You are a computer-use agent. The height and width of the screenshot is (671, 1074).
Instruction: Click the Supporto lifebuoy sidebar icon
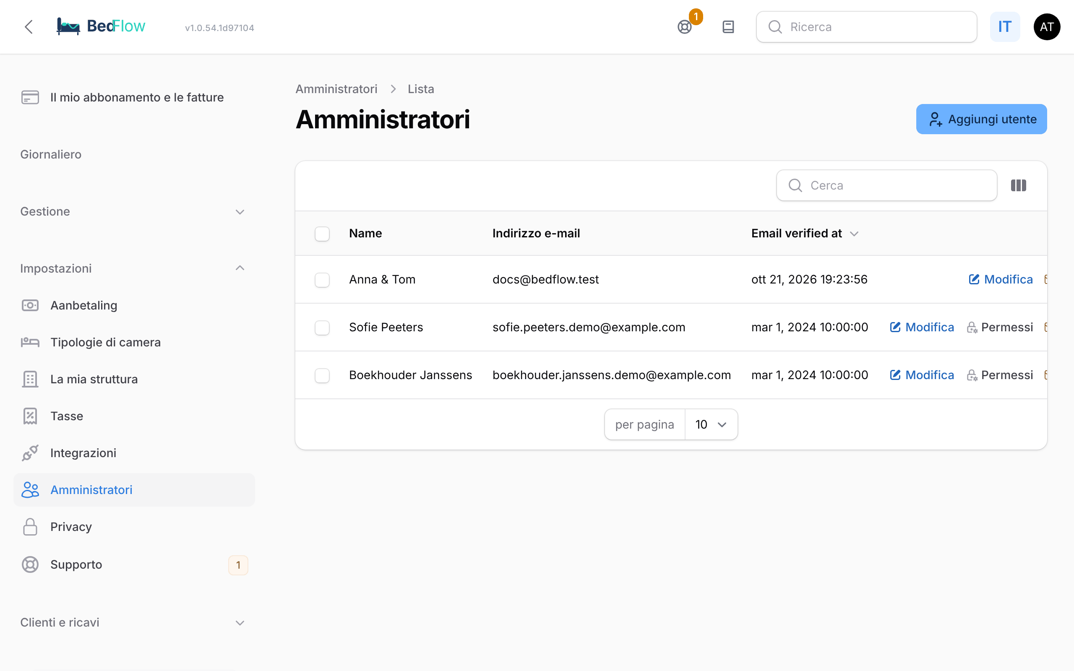tap(30, 564)
